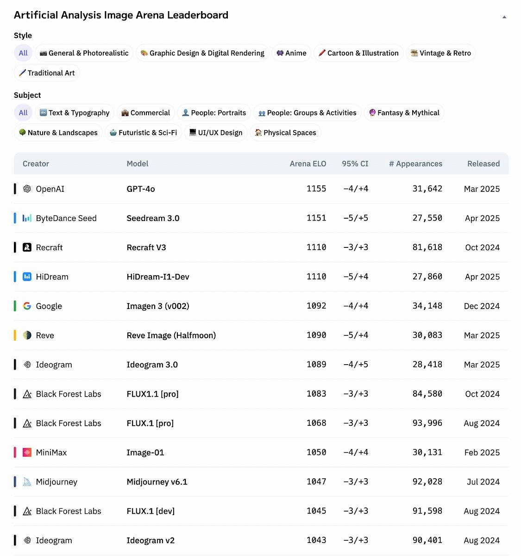This screenshot has height=556, width=521.
Task: Filter by Graphic Design & Digital Rendering
Action: click(202, 53)
